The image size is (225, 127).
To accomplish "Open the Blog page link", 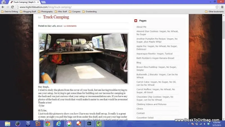I will click(139, 63).
